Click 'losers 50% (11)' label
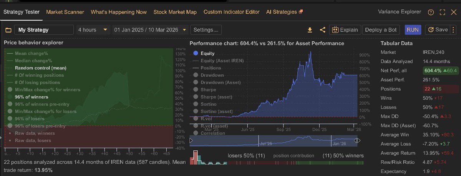The height and width of the screenshot is (176, 461). [246, 156]
